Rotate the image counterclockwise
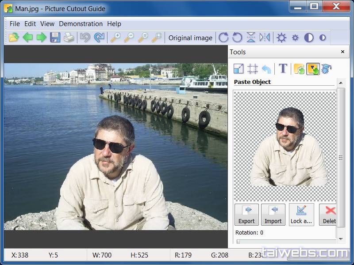 pyautogui.click(x=238, y=38)
